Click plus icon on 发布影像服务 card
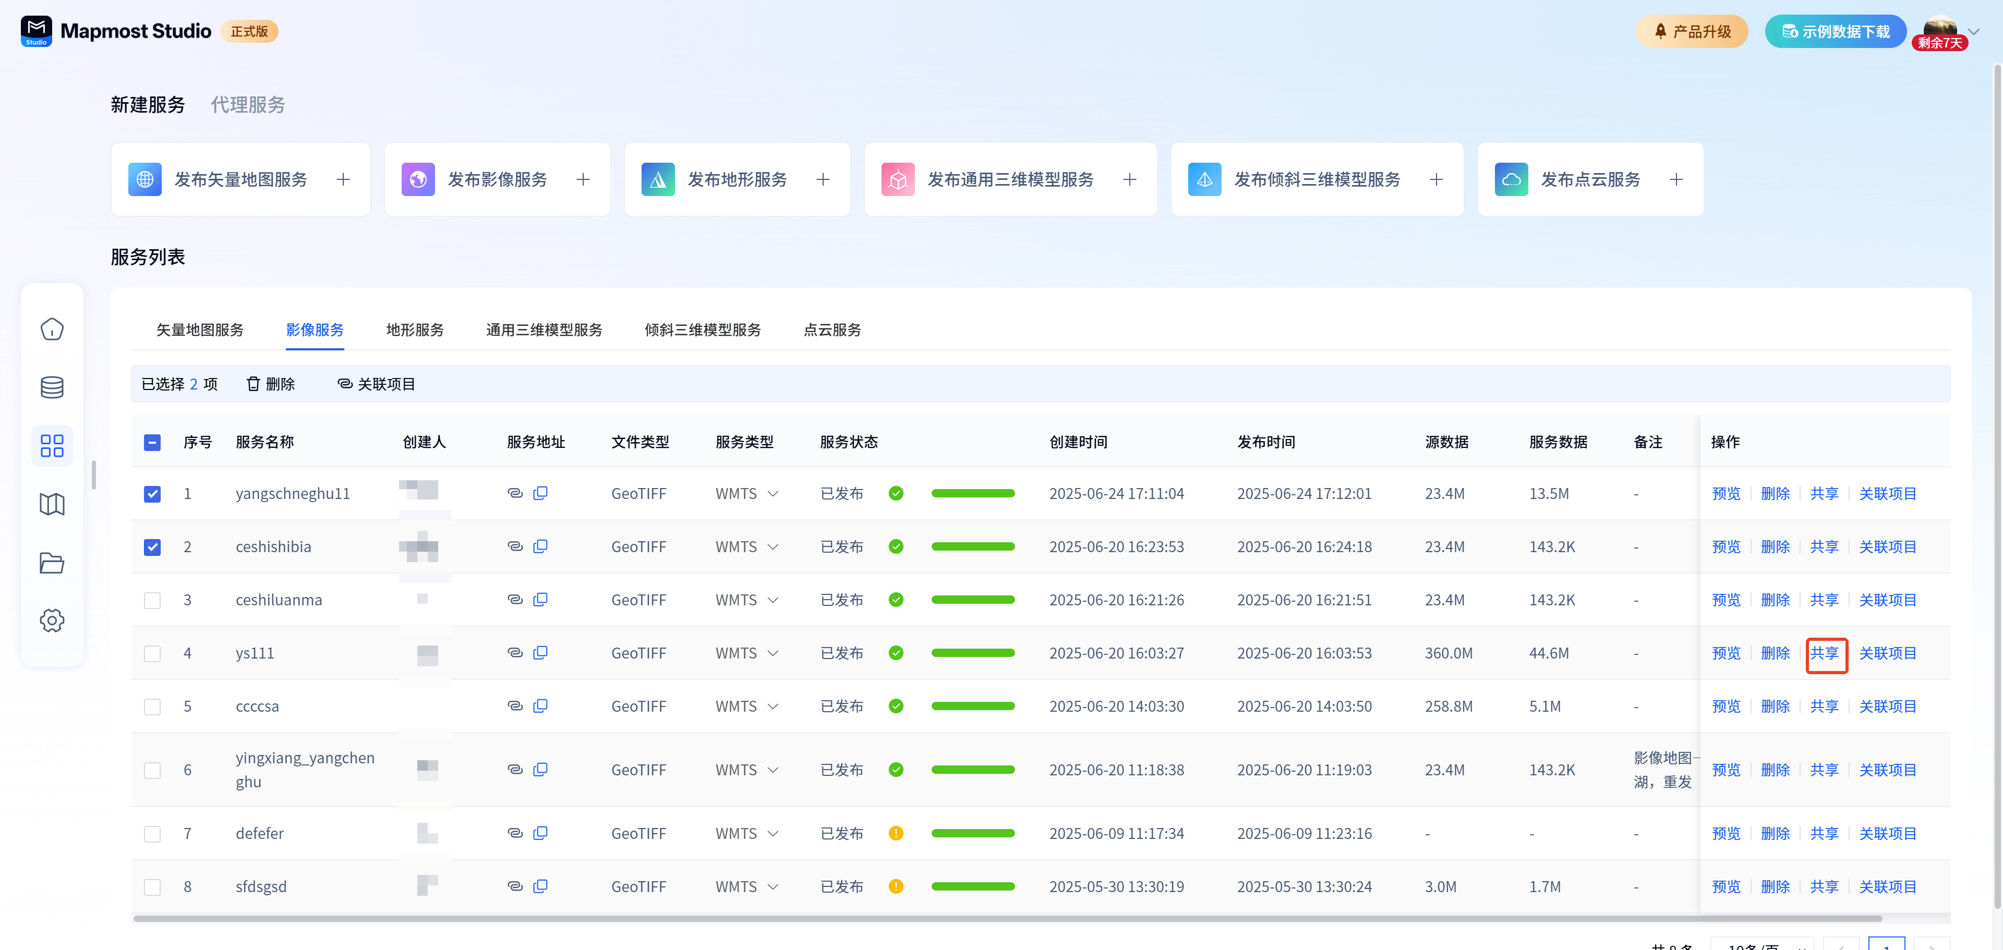Image resolution: width=2003 pixels, height=950 pixels. tap(583, 179)
